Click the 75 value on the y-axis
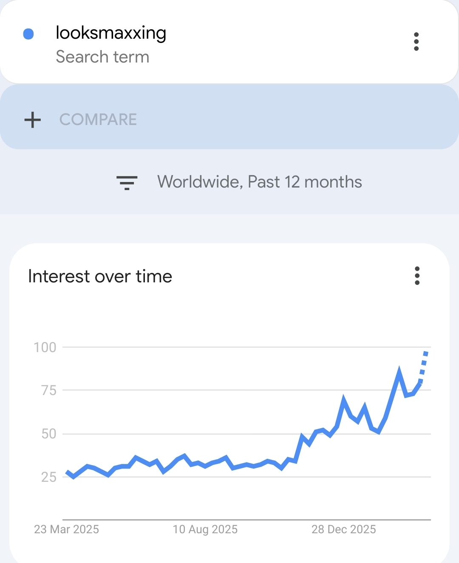Image resolution: width=459 pixels, height=563 pixels. (49, 390)
